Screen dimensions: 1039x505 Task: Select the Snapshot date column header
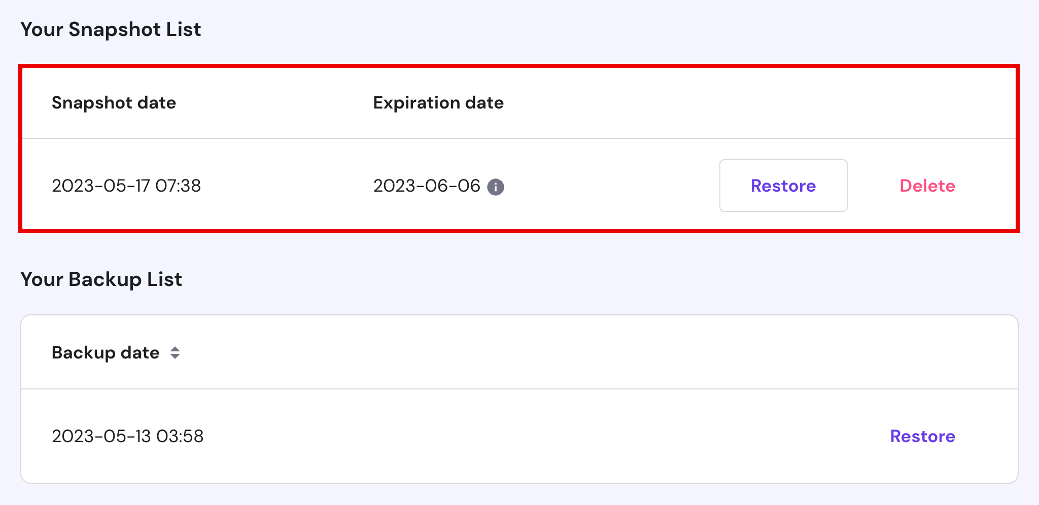[x=114, y=103]
